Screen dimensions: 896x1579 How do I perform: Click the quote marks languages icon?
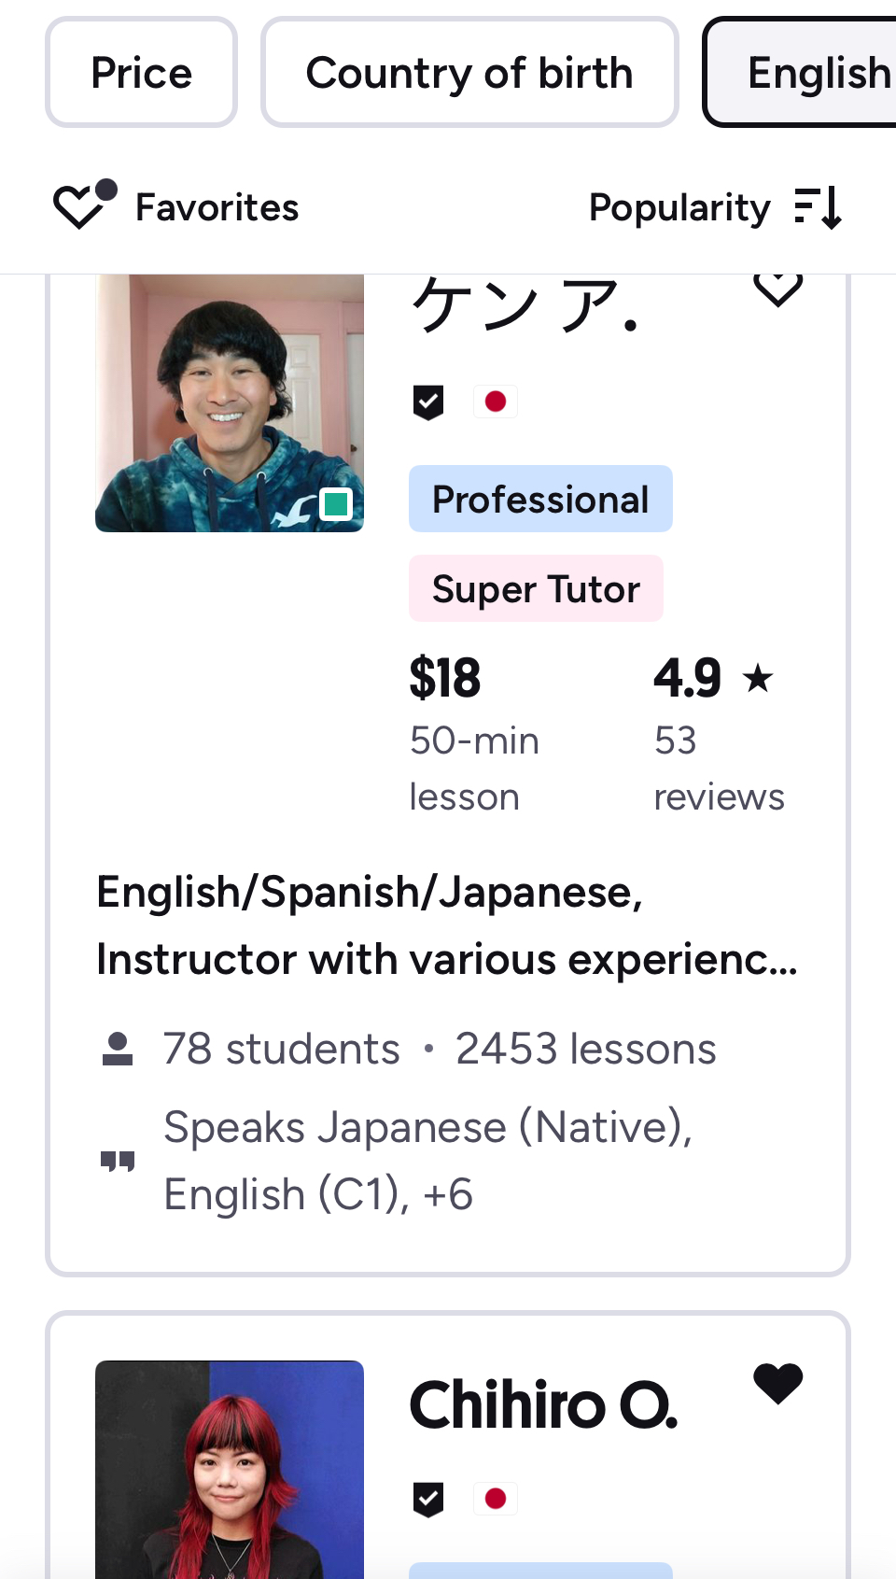pos(118,1161)
